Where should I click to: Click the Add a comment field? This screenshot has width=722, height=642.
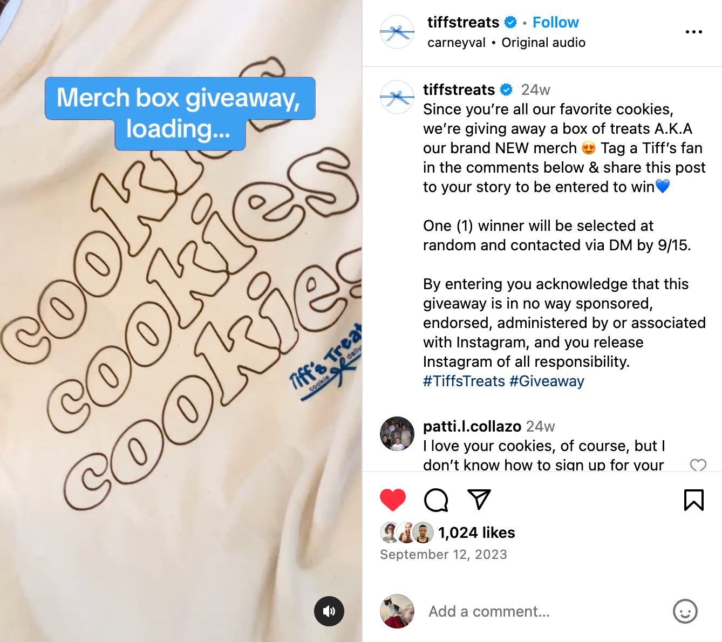[x=545, y=611]
